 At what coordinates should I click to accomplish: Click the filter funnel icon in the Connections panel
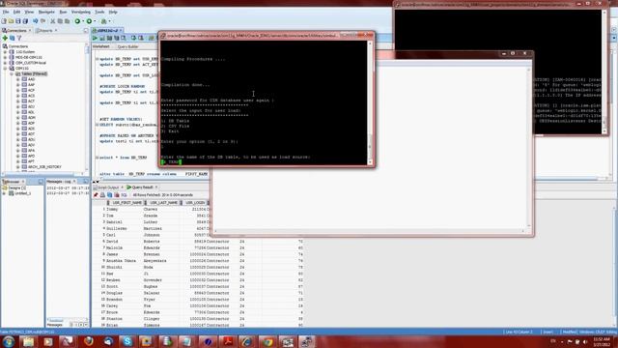pos(19,39)
